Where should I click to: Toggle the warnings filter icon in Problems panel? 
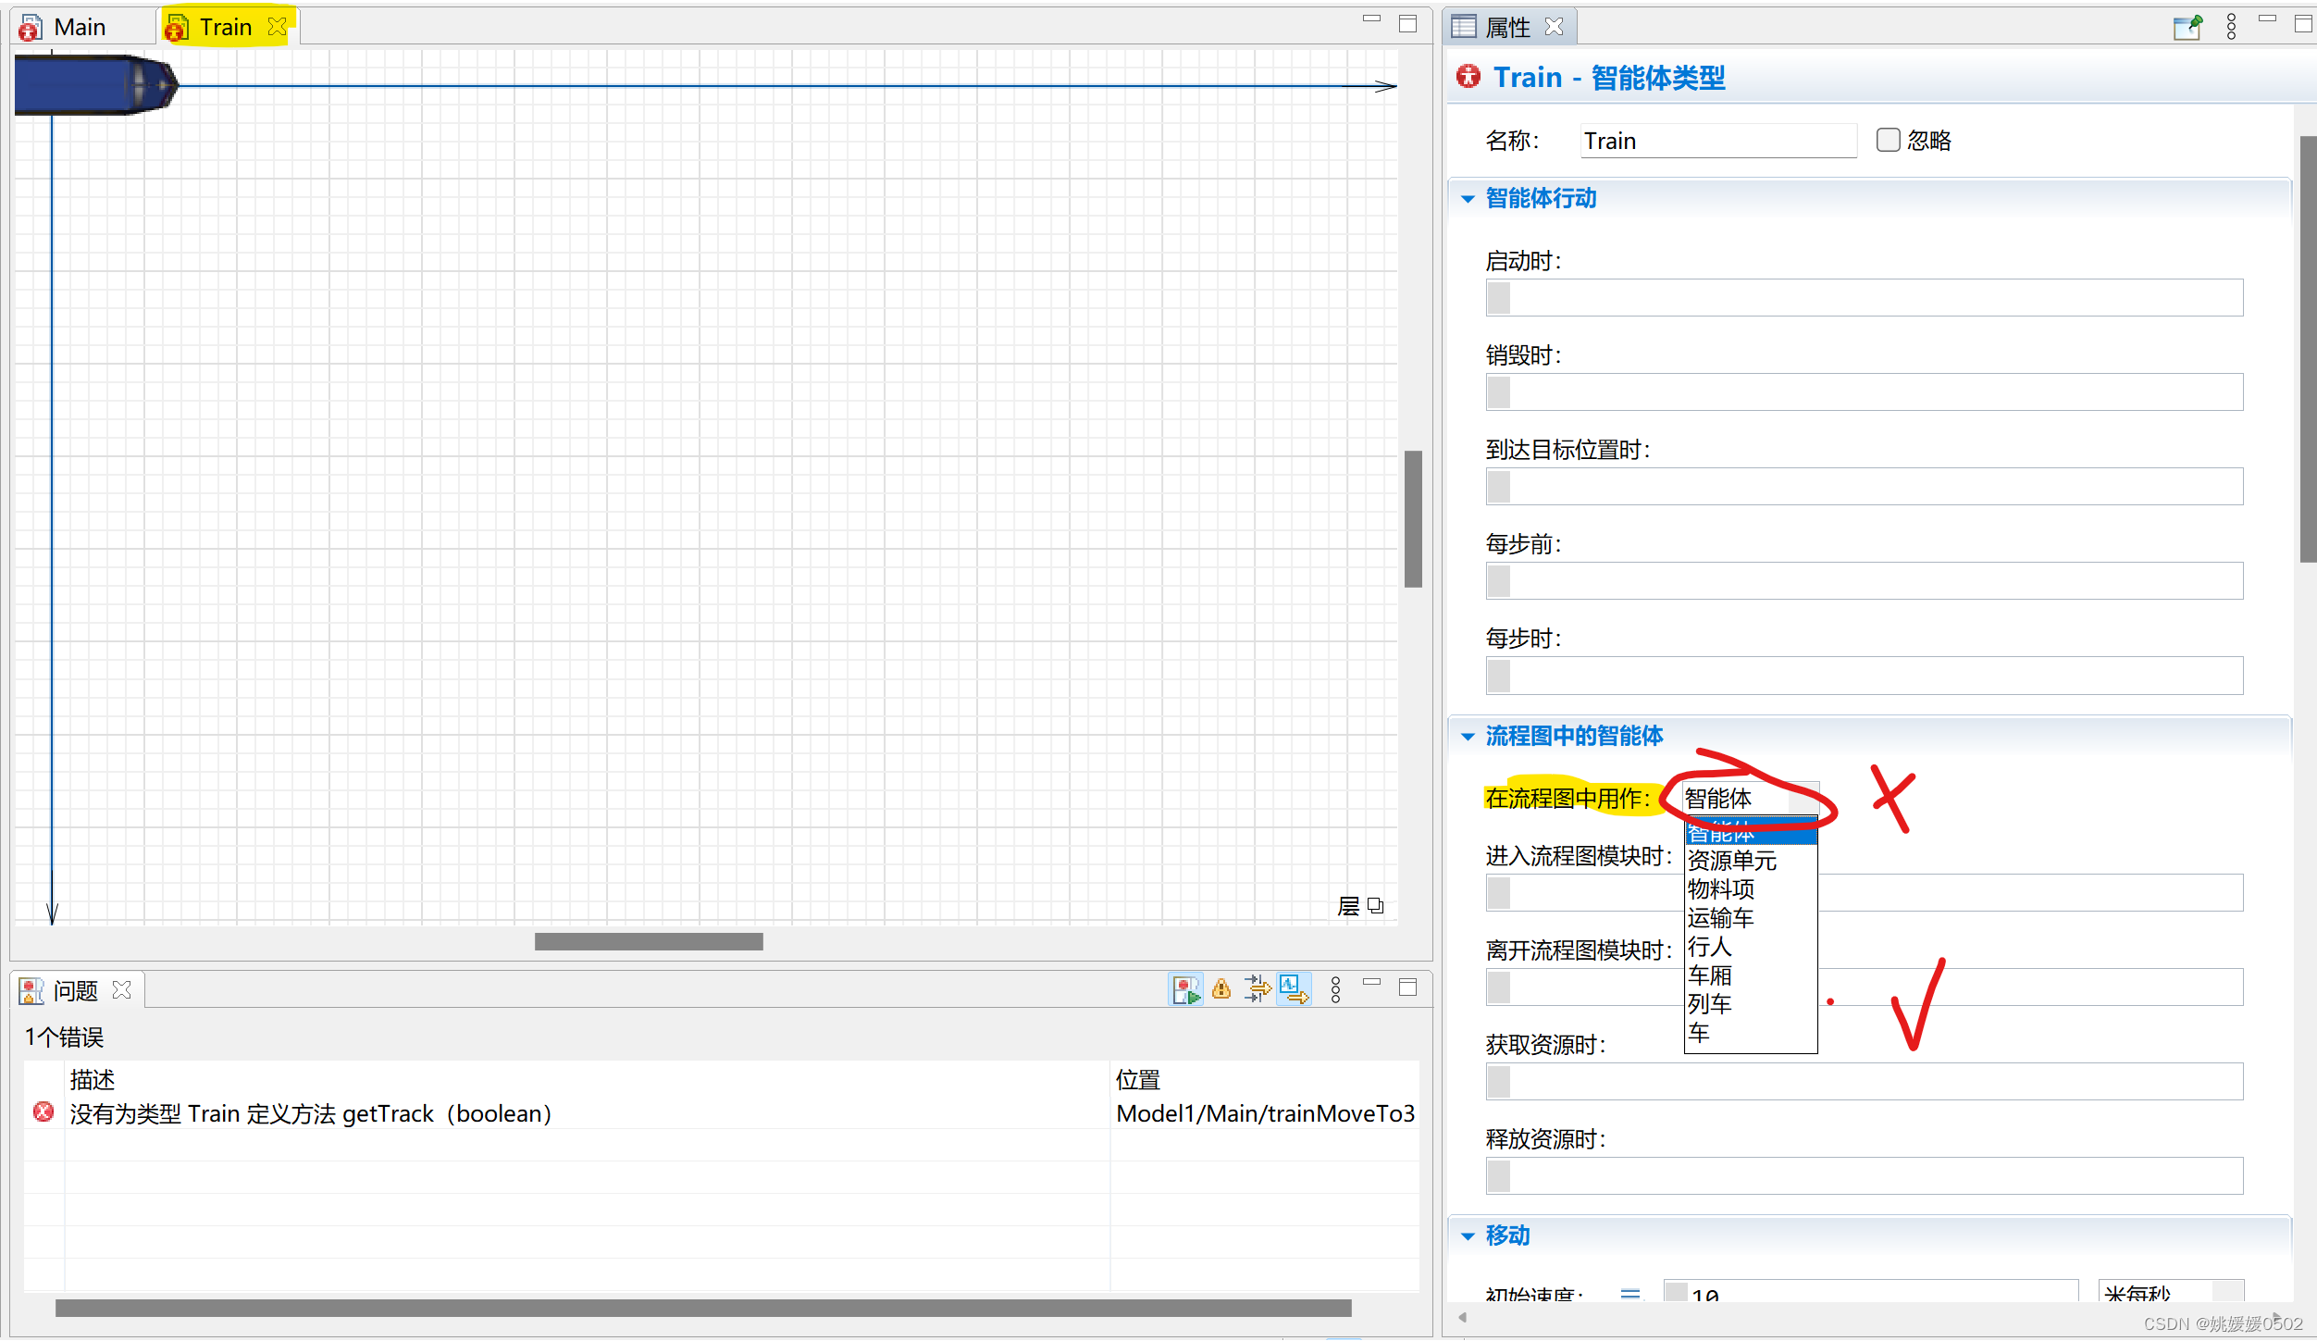click(1221, 988)
